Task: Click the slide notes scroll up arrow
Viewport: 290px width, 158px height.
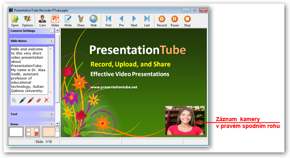Action: (50, 49)
